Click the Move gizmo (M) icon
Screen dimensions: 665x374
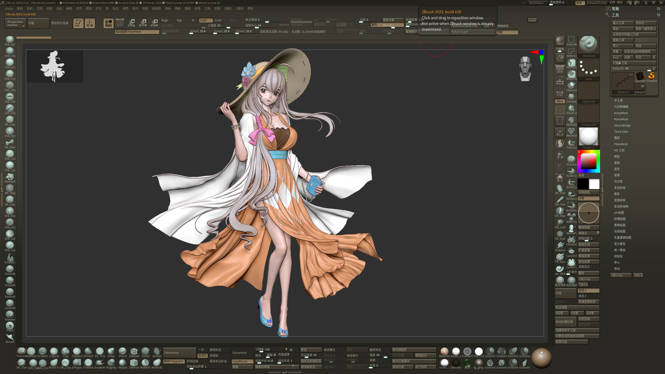132,23
